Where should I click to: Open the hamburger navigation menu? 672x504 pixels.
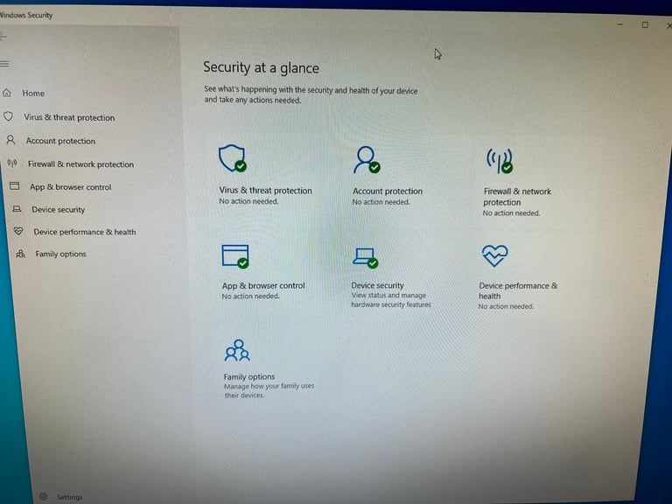click(4, 64)
